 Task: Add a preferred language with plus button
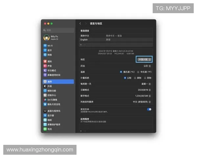[x=81, y=45]
